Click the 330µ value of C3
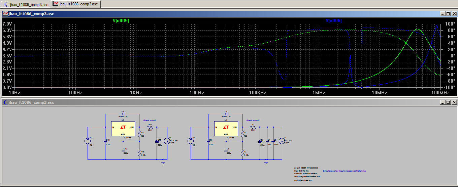The image size is (458, 187). tap(229, 153)
